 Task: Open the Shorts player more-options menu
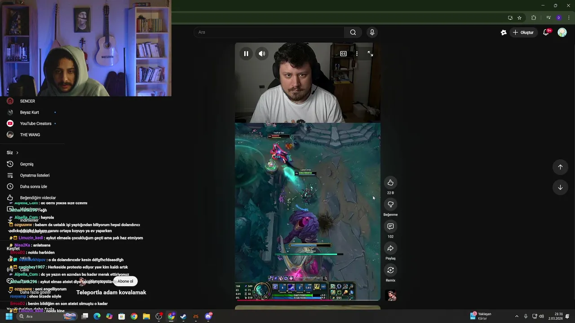[x=357, y=53]
